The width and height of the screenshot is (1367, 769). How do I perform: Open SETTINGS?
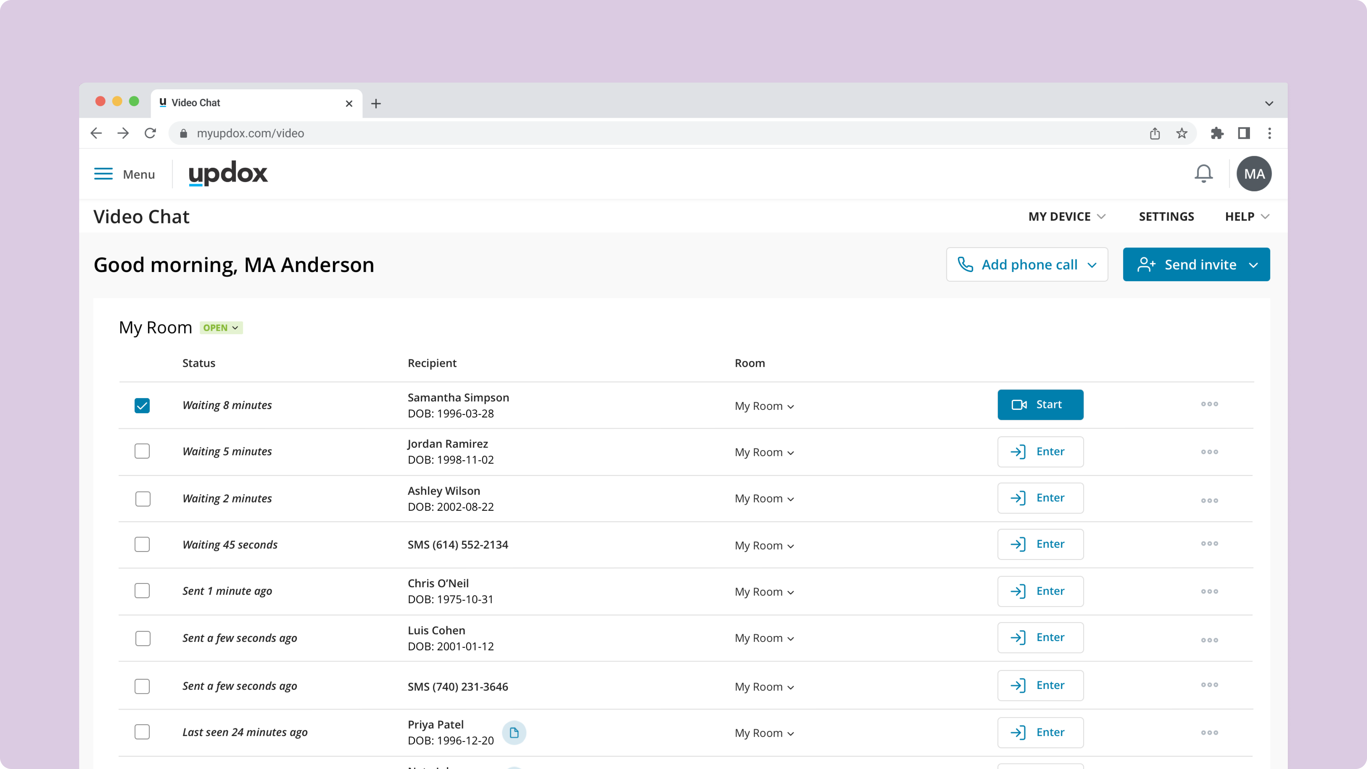coord(1166,216)
